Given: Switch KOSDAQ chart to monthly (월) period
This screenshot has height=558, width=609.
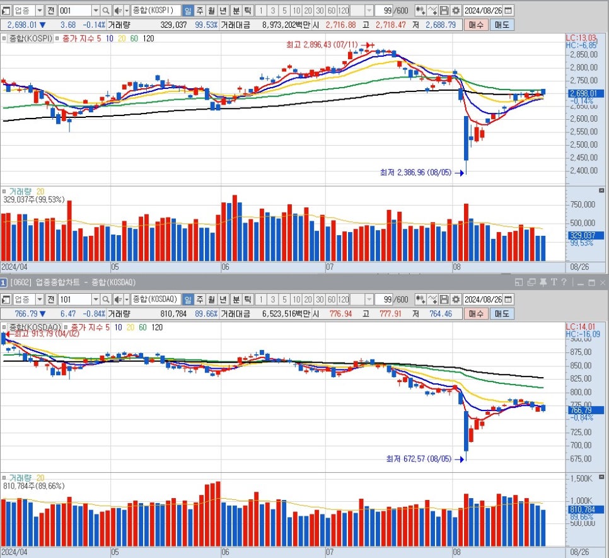Looking at the screenshot, I should click(x=211, y=299).
